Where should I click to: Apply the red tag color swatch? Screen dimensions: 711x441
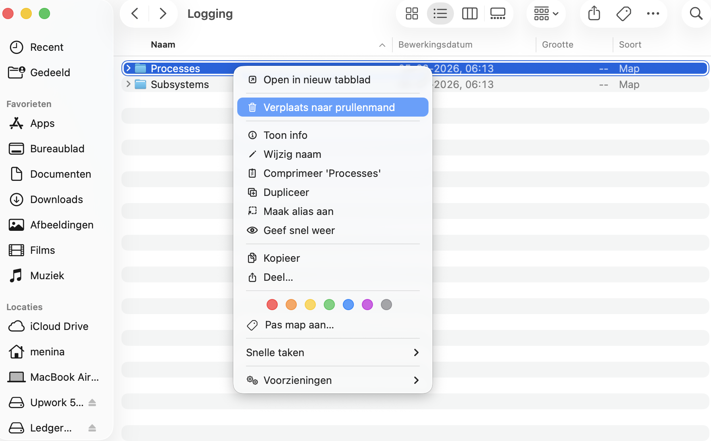coord(272,305)
